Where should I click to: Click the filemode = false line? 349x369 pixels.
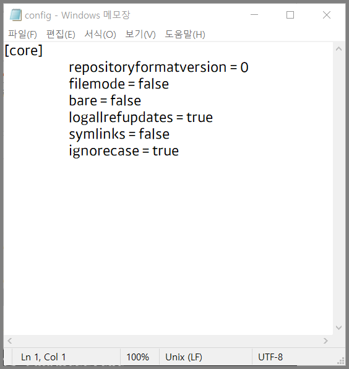coord(119,84)
